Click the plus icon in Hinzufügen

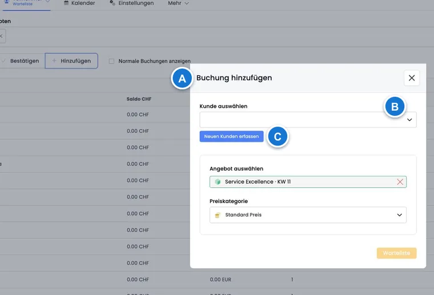tap(54, 60)
